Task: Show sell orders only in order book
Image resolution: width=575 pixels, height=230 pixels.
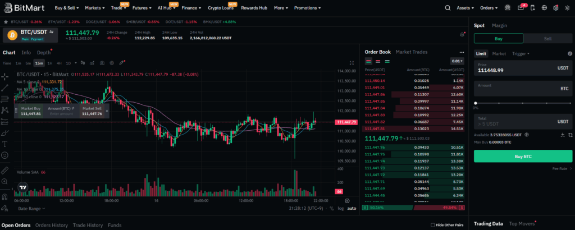Action: [x=378, y=61]
